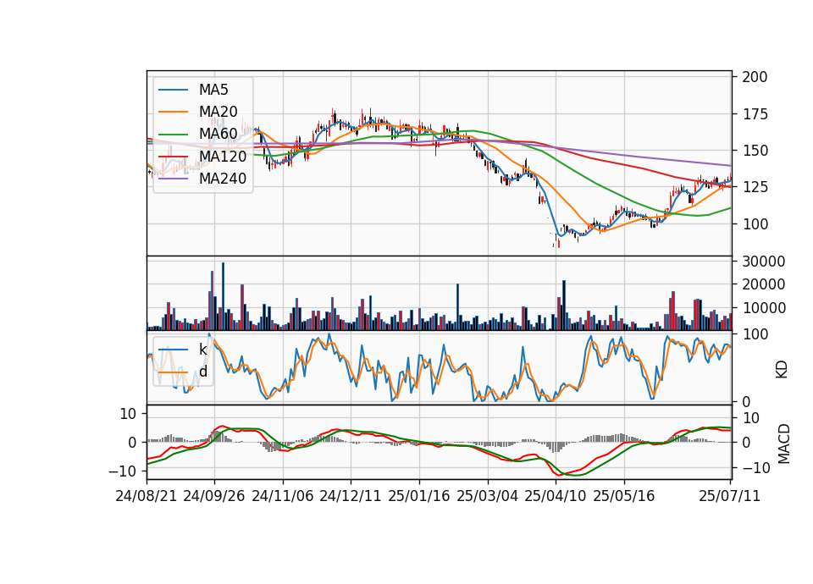Click the MA120 legend label
Viewport: 813px width, 584px height.
[x=223, y=156]
